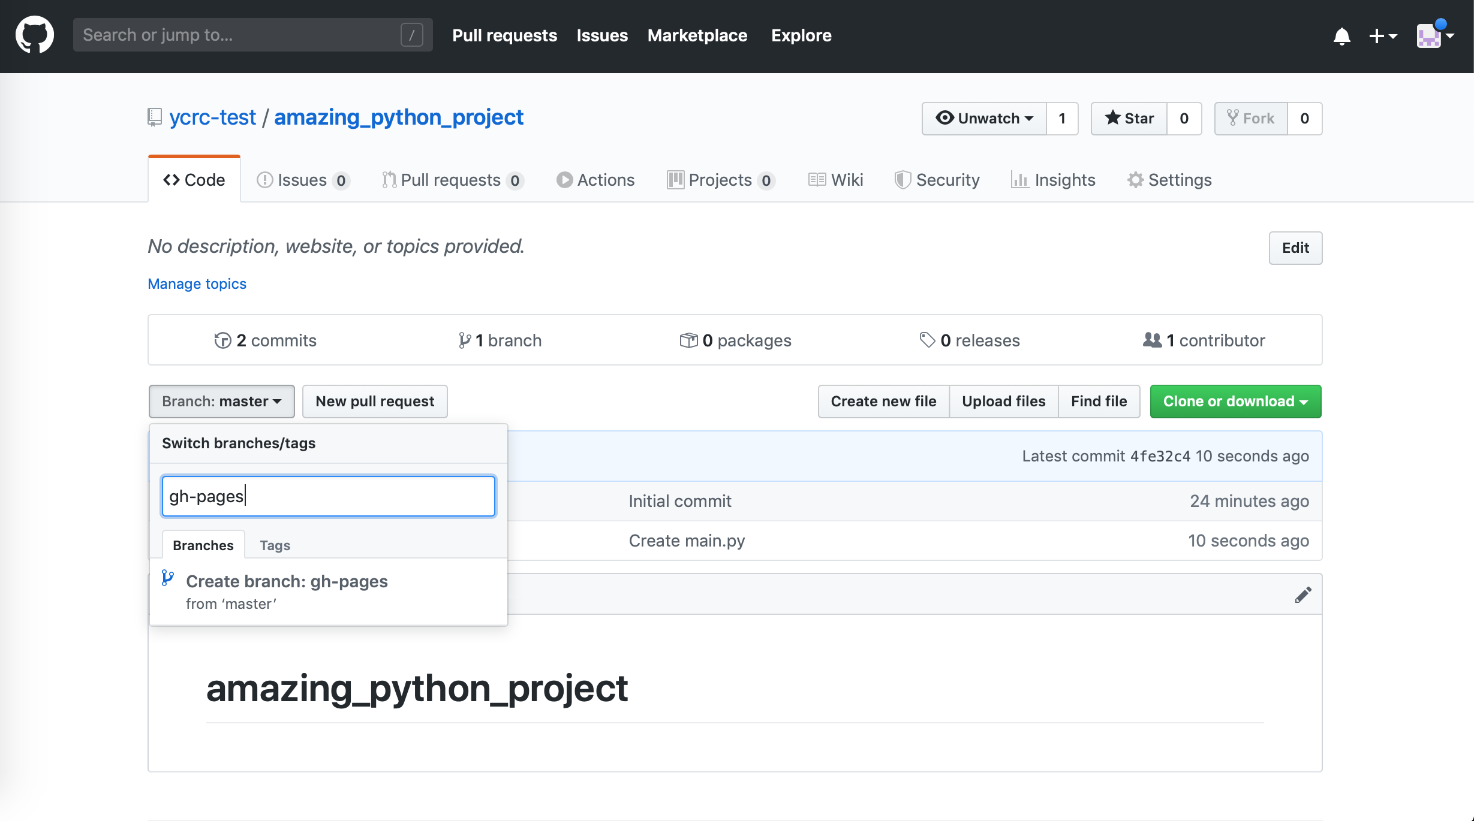Switch to the Pull requests repository tab
Viewport: 1474px width, 821px height.
coord(453,180)
